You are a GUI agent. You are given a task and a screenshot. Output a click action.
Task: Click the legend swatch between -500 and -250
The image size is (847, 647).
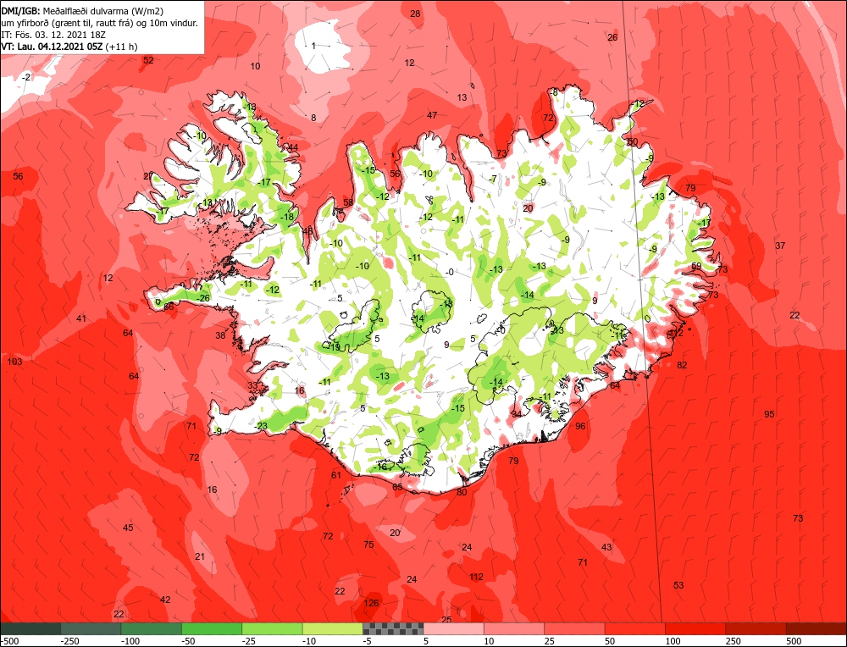coord(30,628)
